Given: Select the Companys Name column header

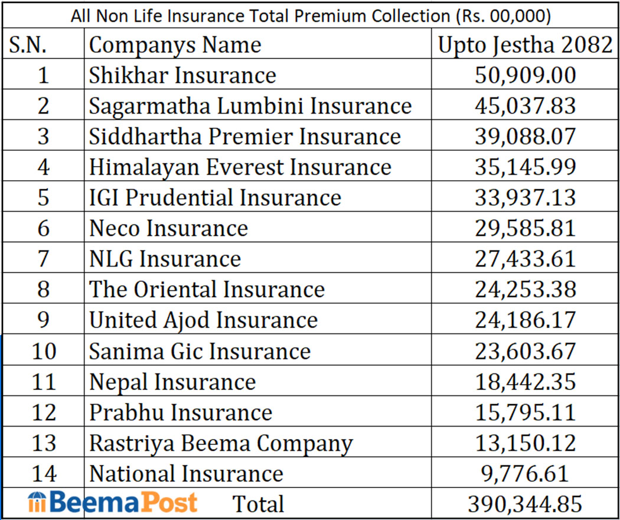Looking at the screenshot, I should pos(175,45).
